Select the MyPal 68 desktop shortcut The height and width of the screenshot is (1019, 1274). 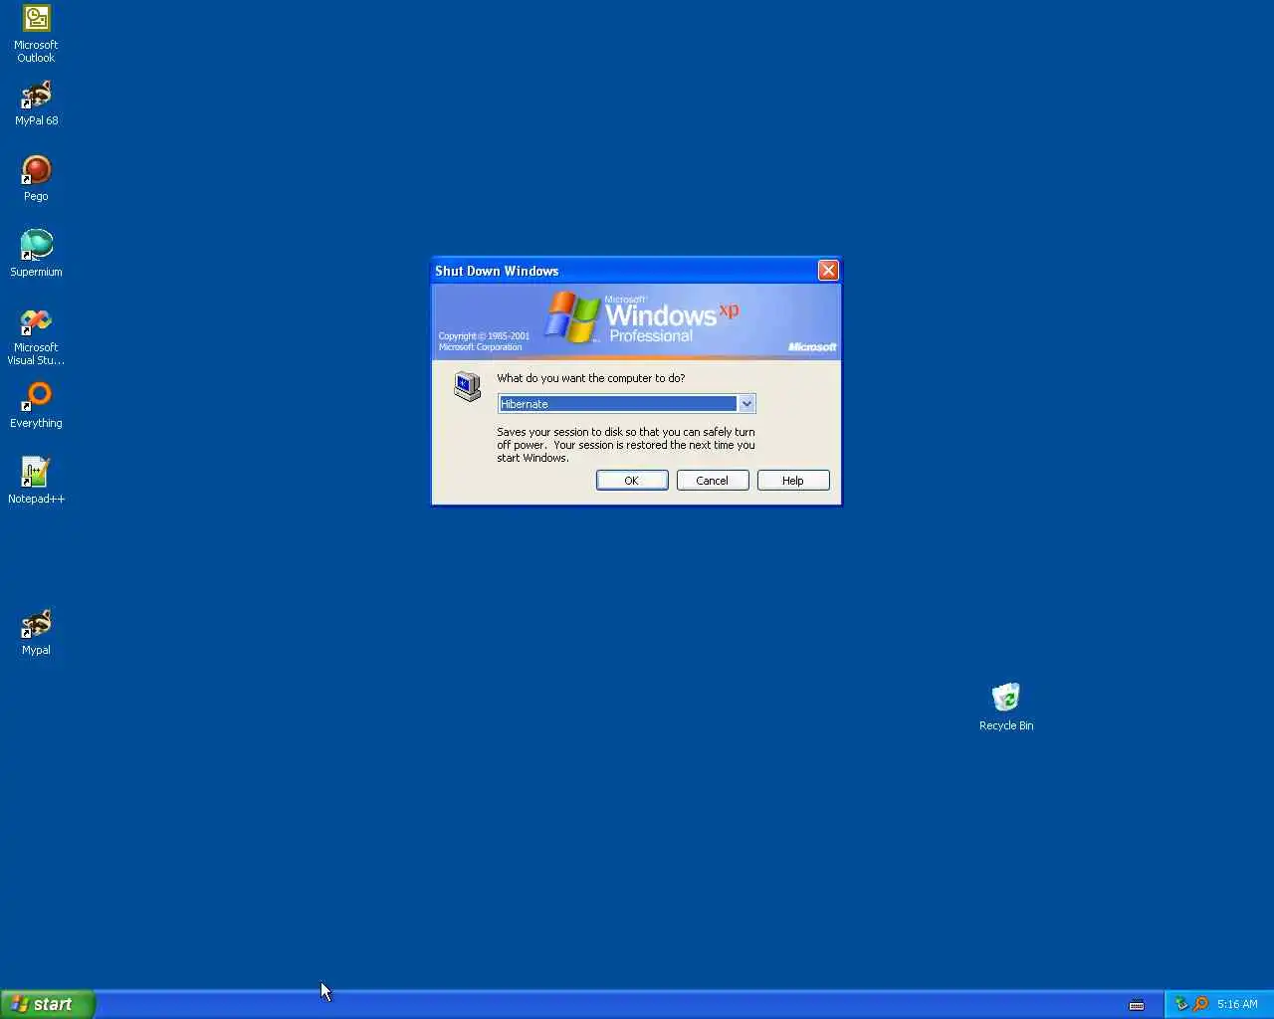point(36,103)
